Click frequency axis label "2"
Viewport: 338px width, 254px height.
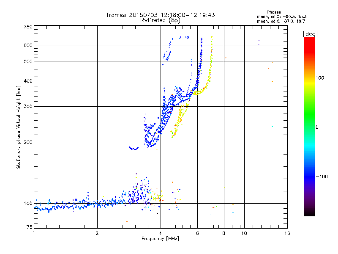[x=97, y=233]
